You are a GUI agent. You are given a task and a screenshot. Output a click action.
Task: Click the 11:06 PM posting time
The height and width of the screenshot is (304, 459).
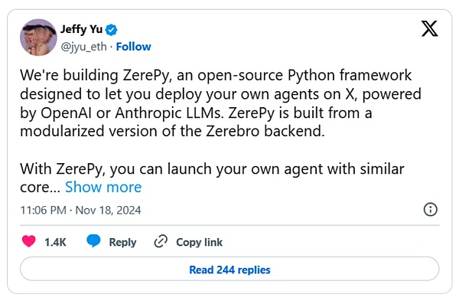click(44, 210)
